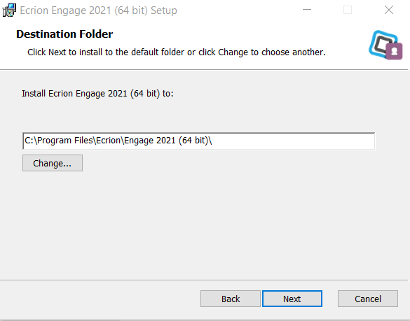Click the 'Click Next to install' instruction text
This screenshot has height=321, width=410.
(177, 52)
